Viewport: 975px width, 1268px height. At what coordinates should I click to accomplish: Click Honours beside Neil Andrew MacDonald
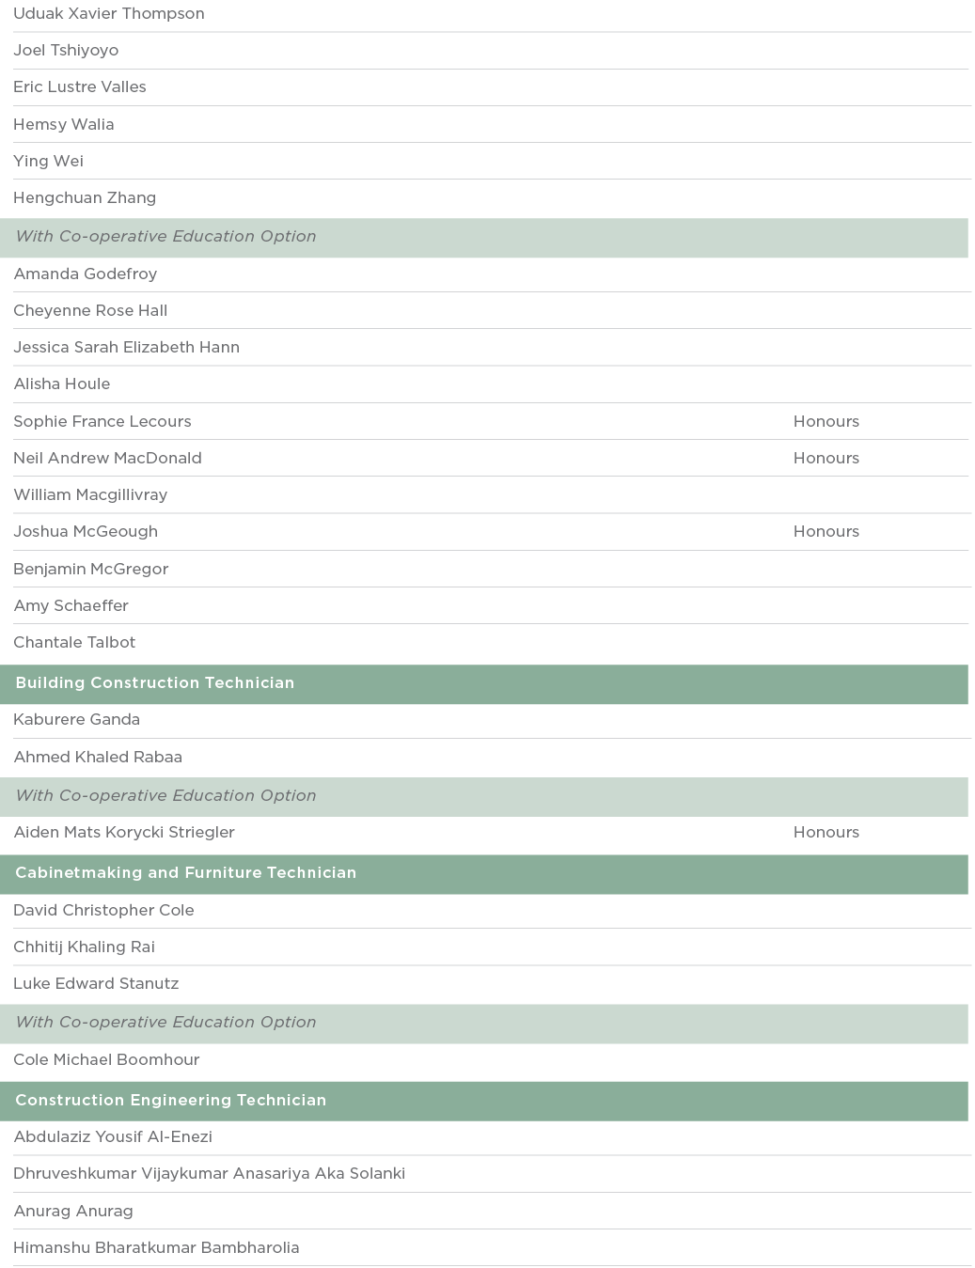826,459
